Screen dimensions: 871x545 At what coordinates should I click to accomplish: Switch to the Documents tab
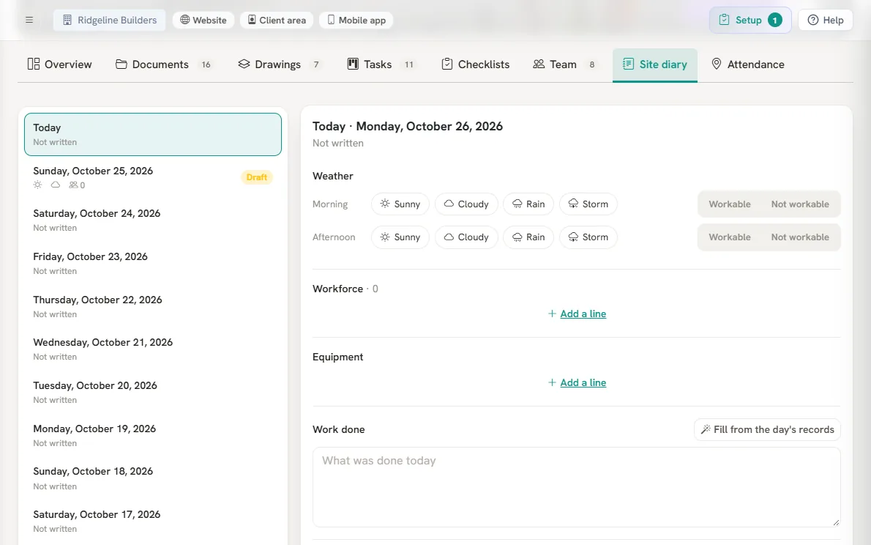tap(164, 64)
